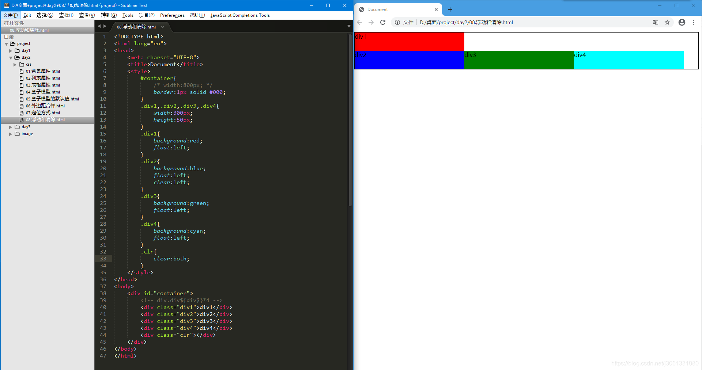
Task: Open the Preferences menu
Action: [x=172, y=15]
